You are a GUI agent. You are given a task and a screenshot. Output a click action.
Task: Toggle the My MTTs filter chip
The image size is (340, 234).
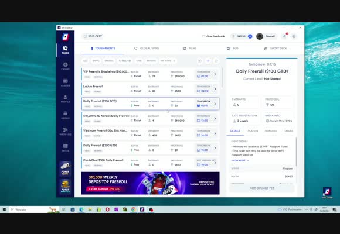tap(168, 61)
